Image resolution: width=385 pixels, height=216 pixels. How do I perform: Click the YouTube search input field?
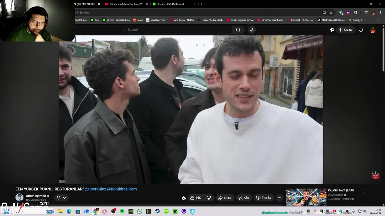pos(178,30)
